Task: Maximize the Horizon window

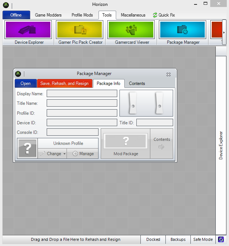Action: 205,3
